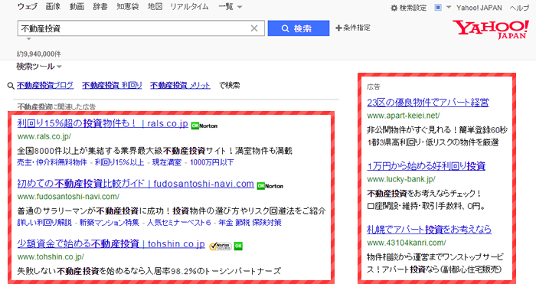Click green URL www.tohshin.co.jp/
This screenshot has height=284, width=536.
pos(51,256)
